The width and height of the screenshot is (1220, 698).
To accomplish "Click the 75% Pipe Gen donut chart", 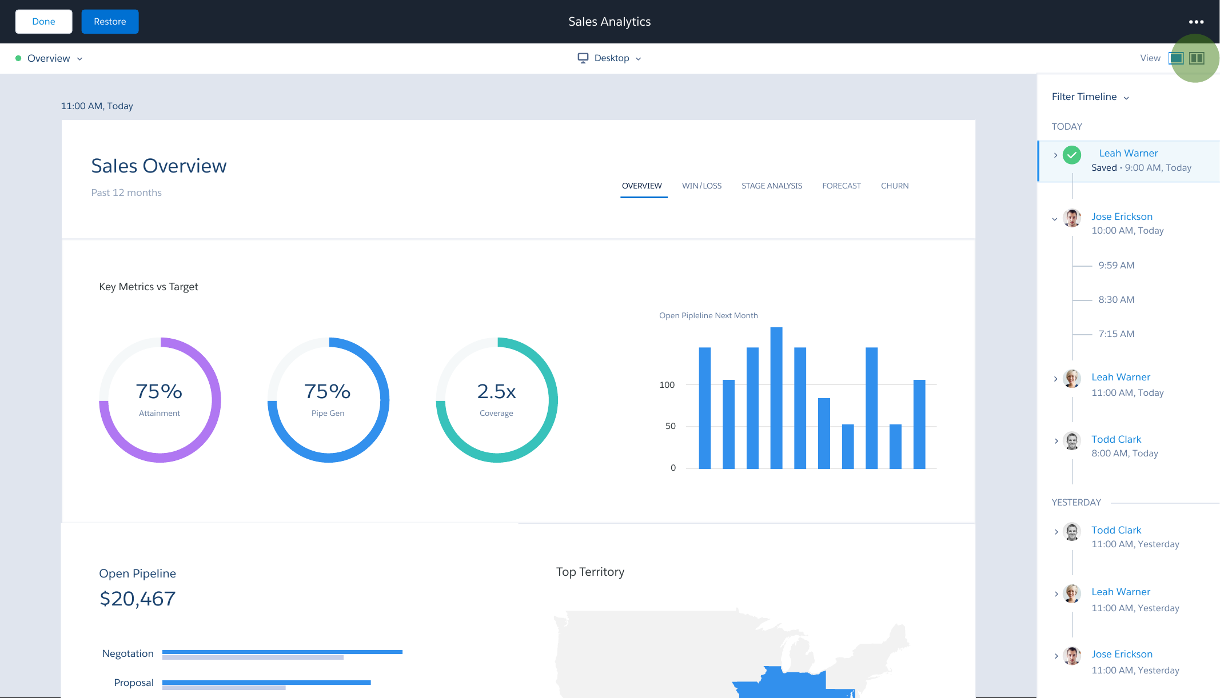I will [x=329, y=400].
